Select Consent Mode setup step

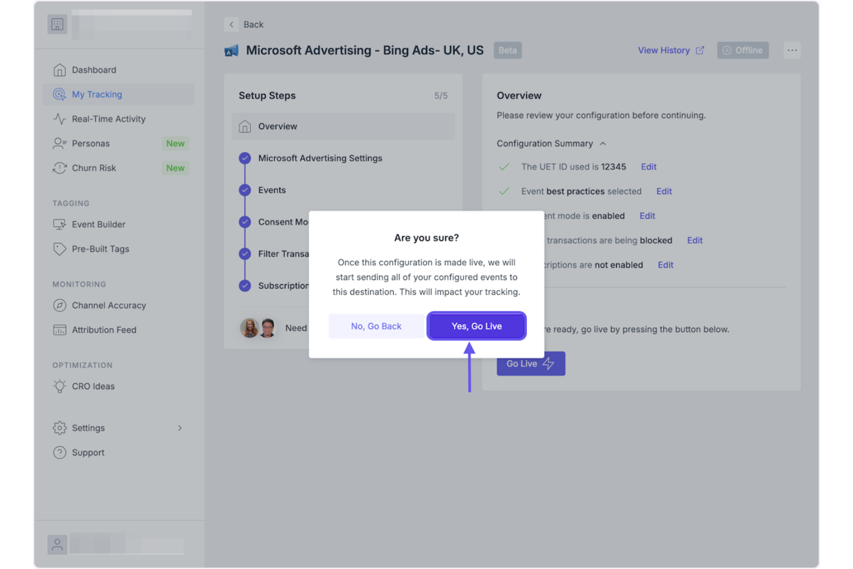tap(283, 222)
